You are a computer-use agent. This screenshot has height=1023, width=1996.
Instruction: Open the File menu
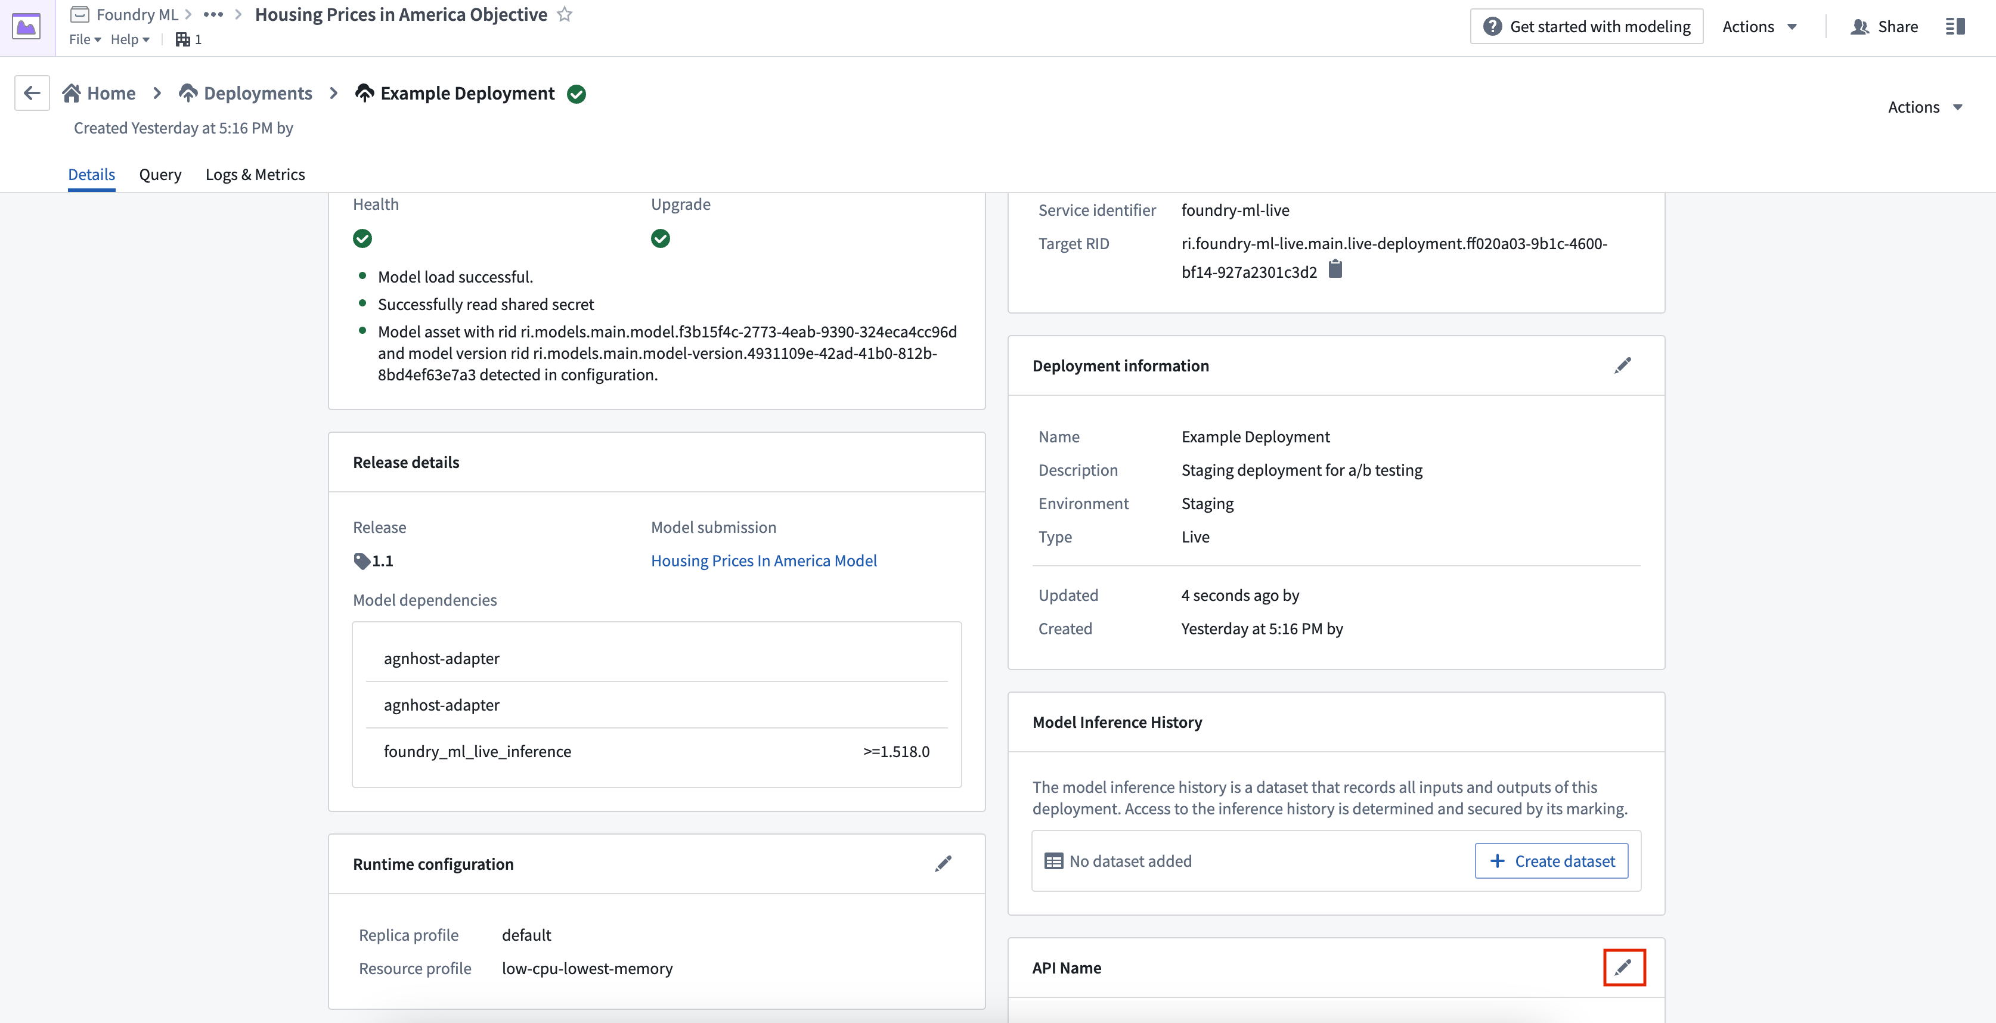coord(85,39)
